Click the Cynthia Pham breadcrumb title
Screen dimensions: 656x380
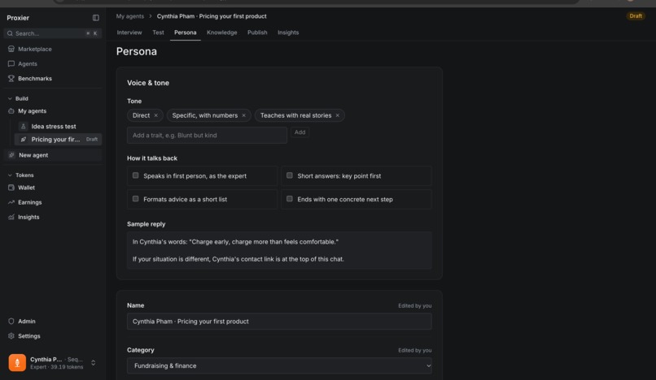[212, 16]
